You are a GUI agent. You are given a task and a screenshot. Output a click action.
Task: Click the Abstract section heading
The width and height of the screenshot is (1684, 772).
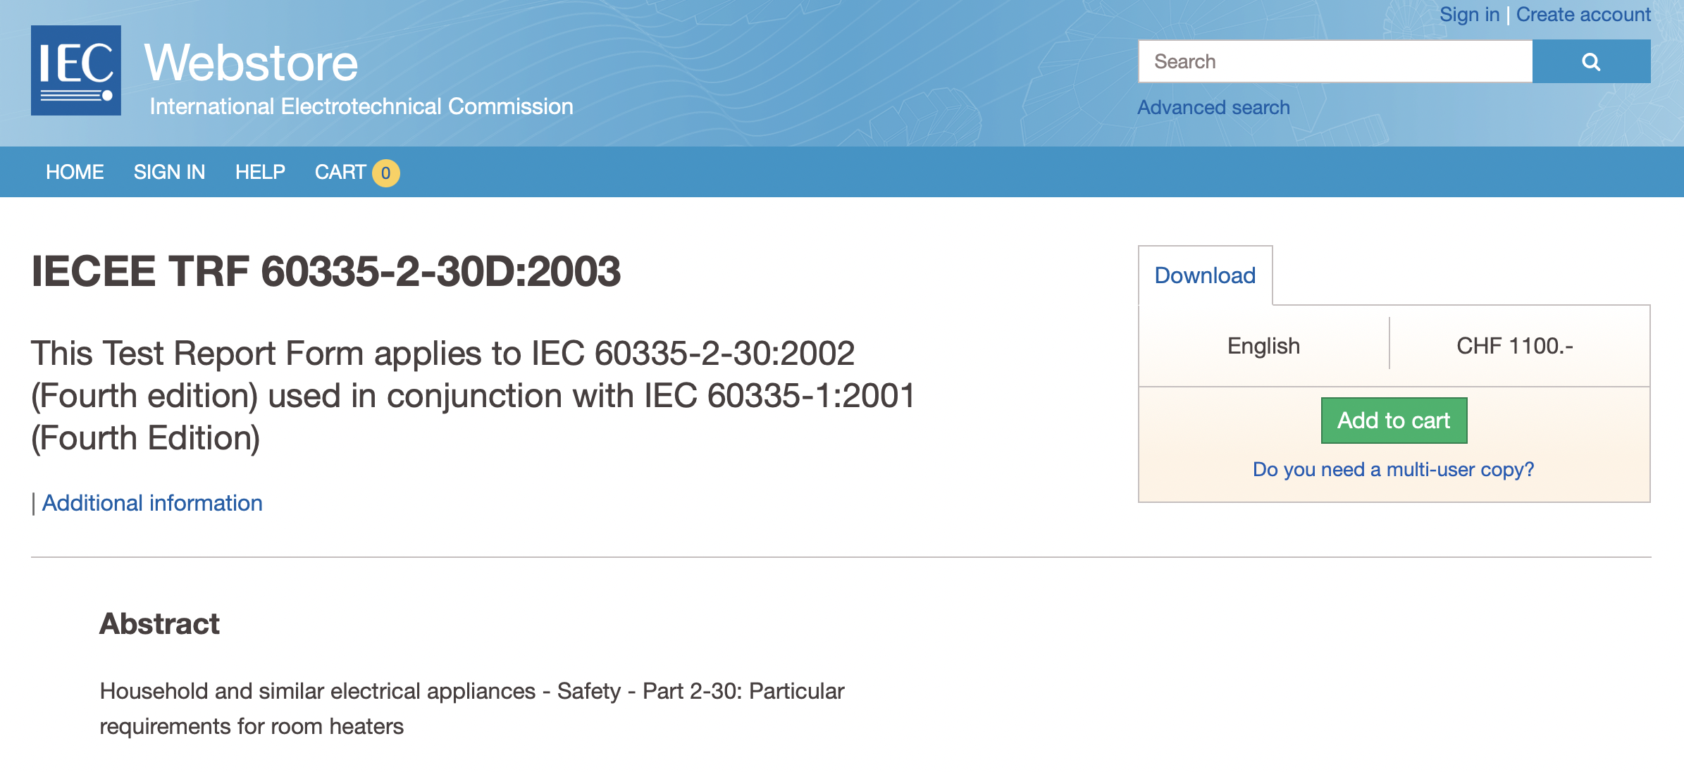point(160,623)
